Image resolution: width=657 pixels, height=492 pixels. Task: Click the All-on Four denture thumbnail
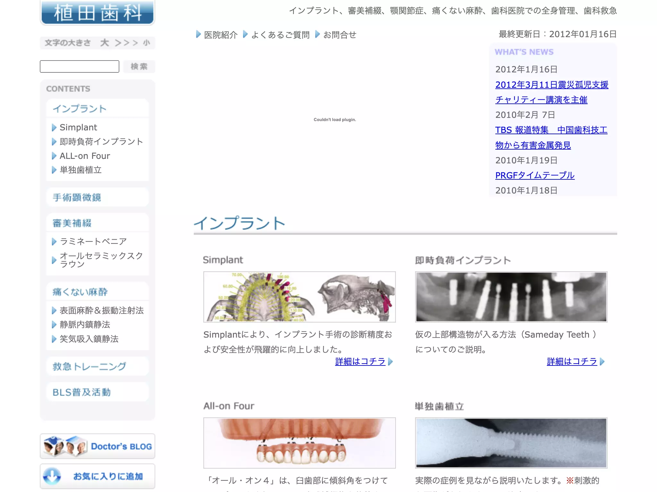pos(300,443)
